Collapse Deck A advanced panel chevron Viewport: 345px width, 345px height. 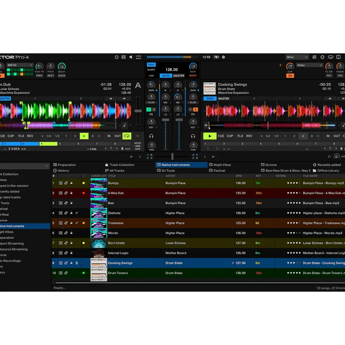click(138, 136)
